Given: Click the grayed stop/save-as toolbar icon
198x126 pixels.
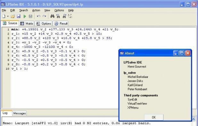Looking at the screenshot, I should pyautogui.click(x=30, y=16).
